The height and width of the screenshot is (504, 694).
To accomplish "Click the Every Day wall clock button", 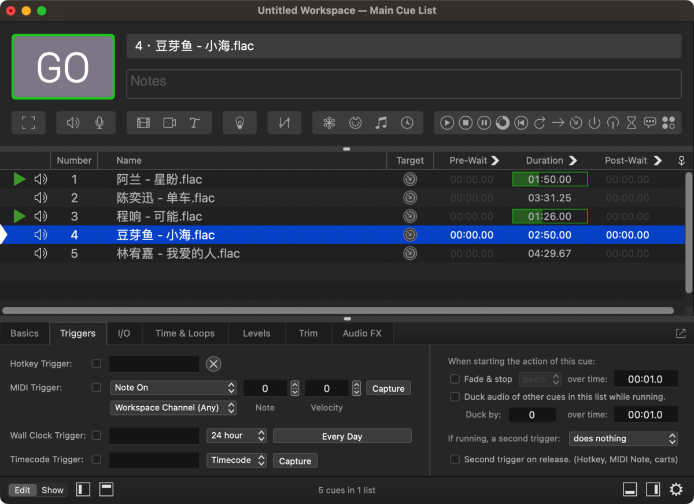I will pos(342,436).
